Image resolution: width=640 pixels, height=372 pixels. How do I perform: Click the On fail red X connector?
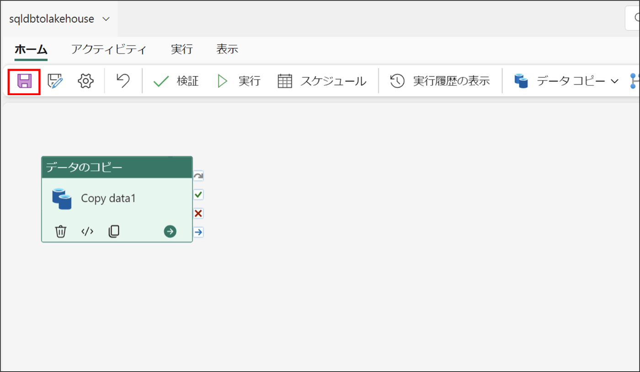[198, 214]
